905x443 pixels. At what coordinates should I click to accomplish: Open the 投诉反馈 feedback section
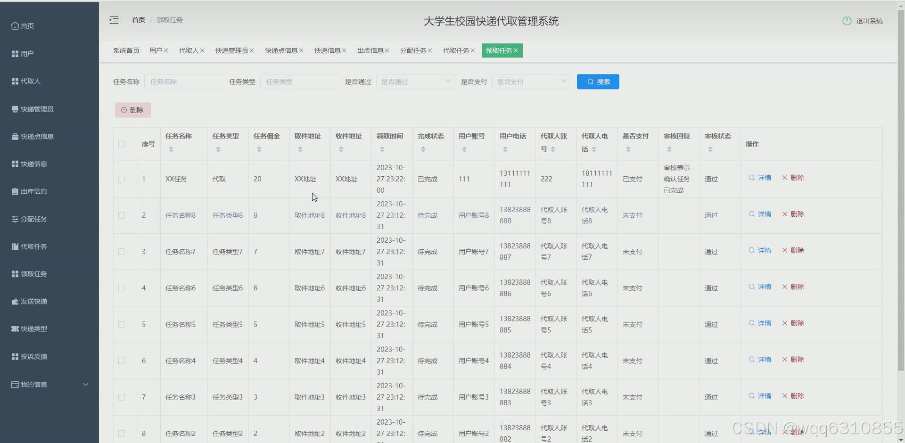pyautogui.click(x=33, y=356)
